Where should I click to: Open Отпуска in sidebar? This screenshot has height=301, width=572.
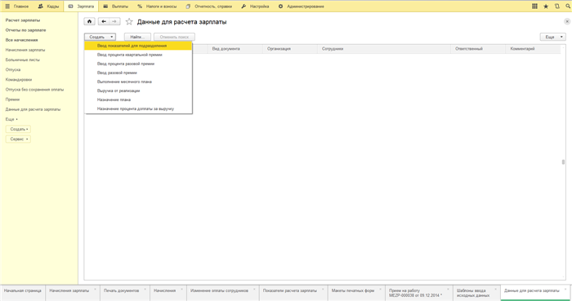point(13,69)
